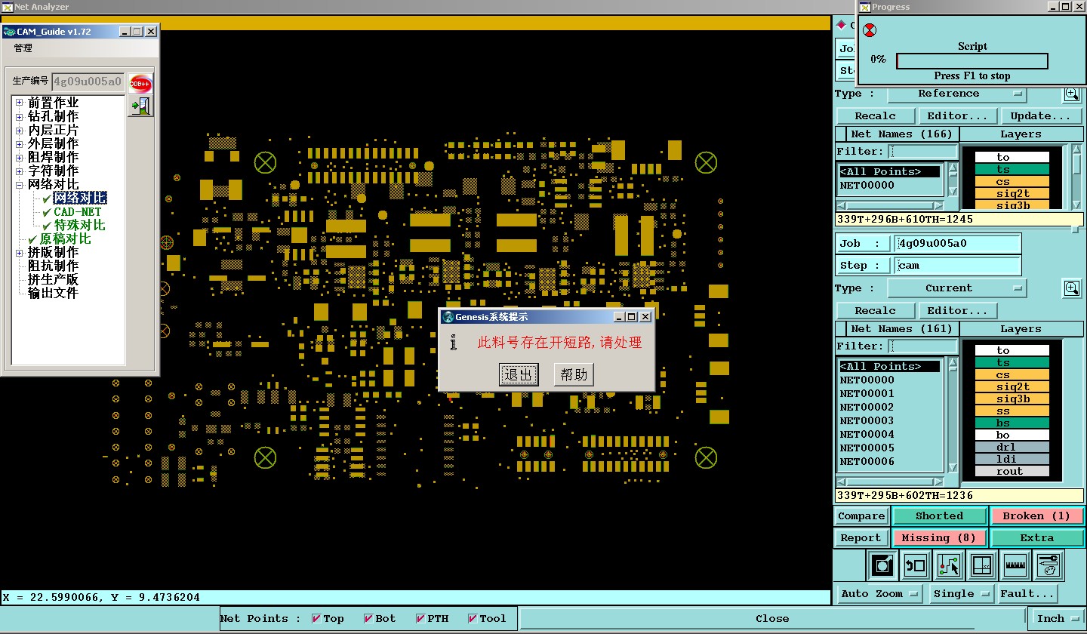Expand the 拼版制作 tree node
This screenshot has width=1087, height=634.
tap(20, 252)
